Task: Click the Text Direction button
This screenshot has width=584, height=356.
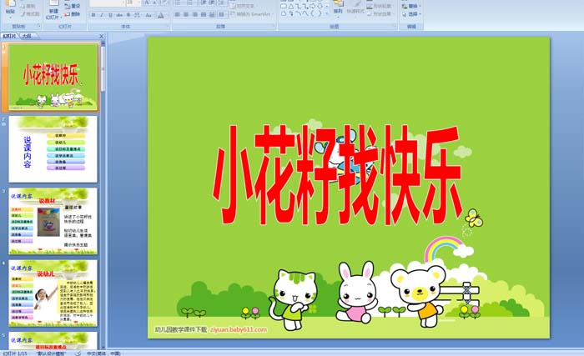Action: [x=243, y=6]
